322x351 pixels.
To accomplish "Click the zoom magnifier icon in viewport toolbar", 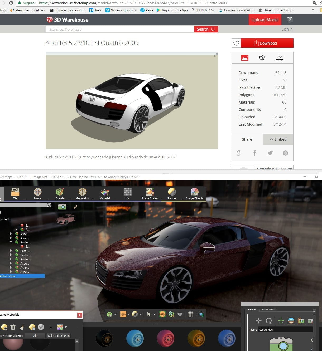I will 171,314.
